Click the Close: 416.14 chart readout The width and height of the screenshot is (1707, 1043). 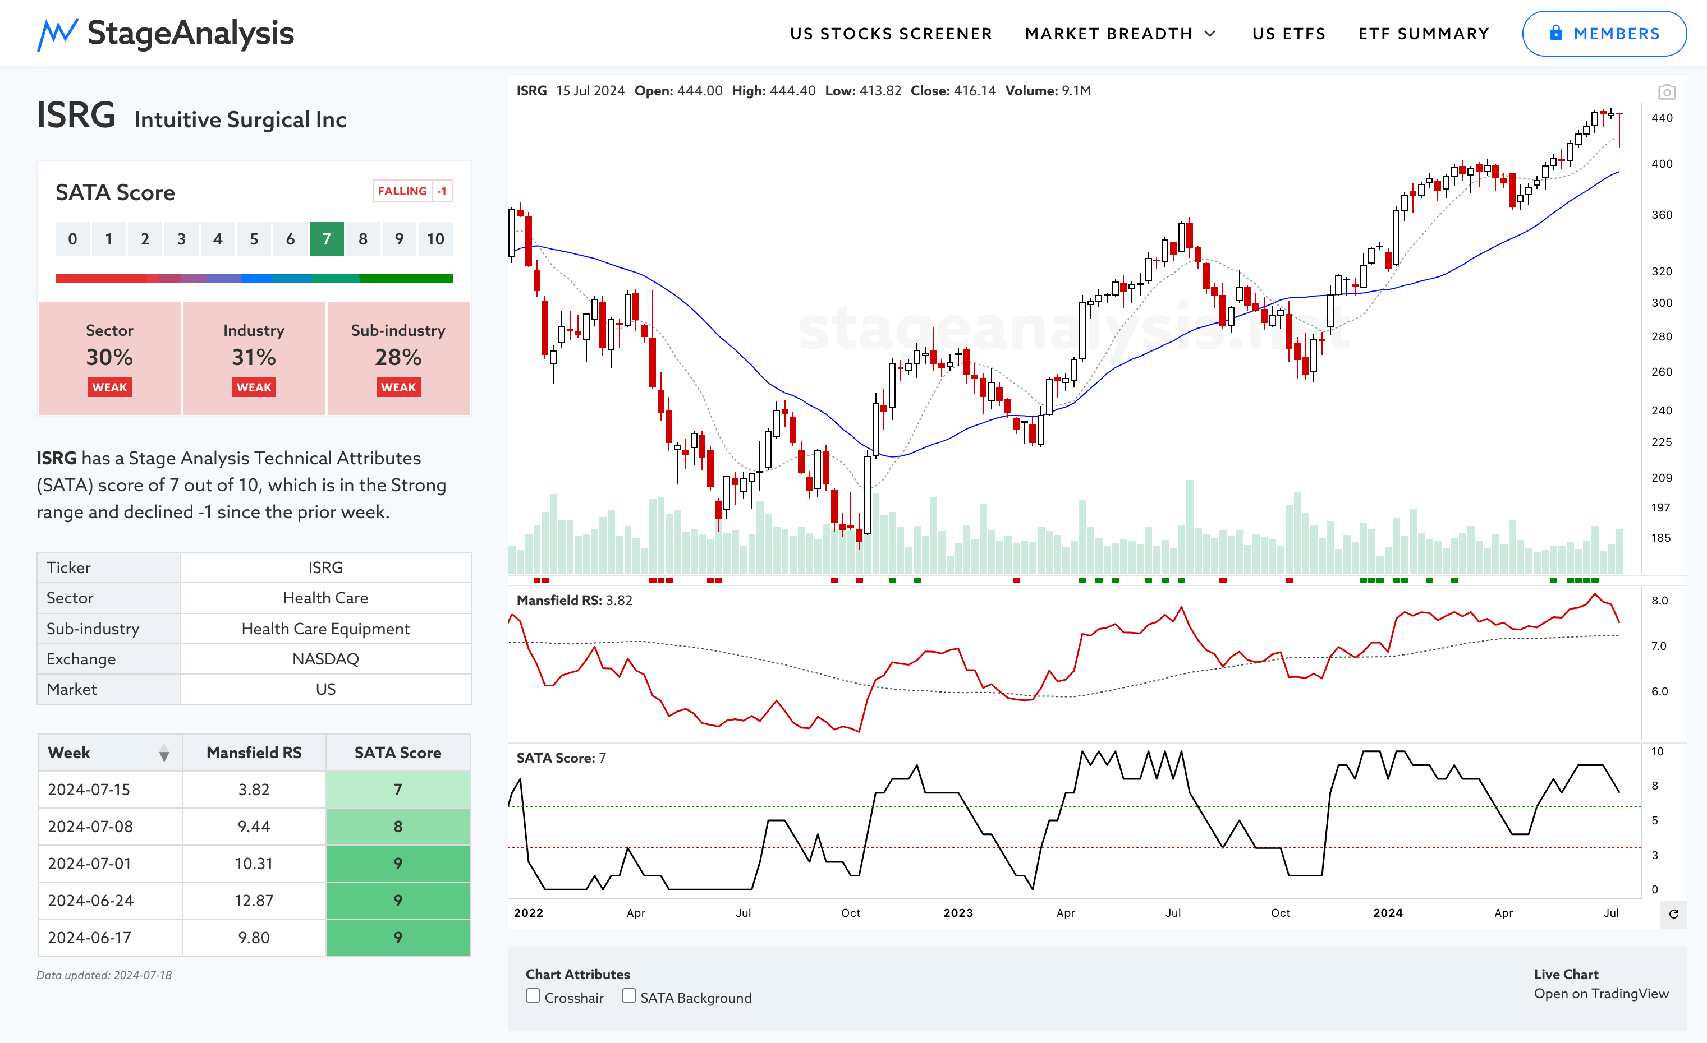tap(953, 91)
